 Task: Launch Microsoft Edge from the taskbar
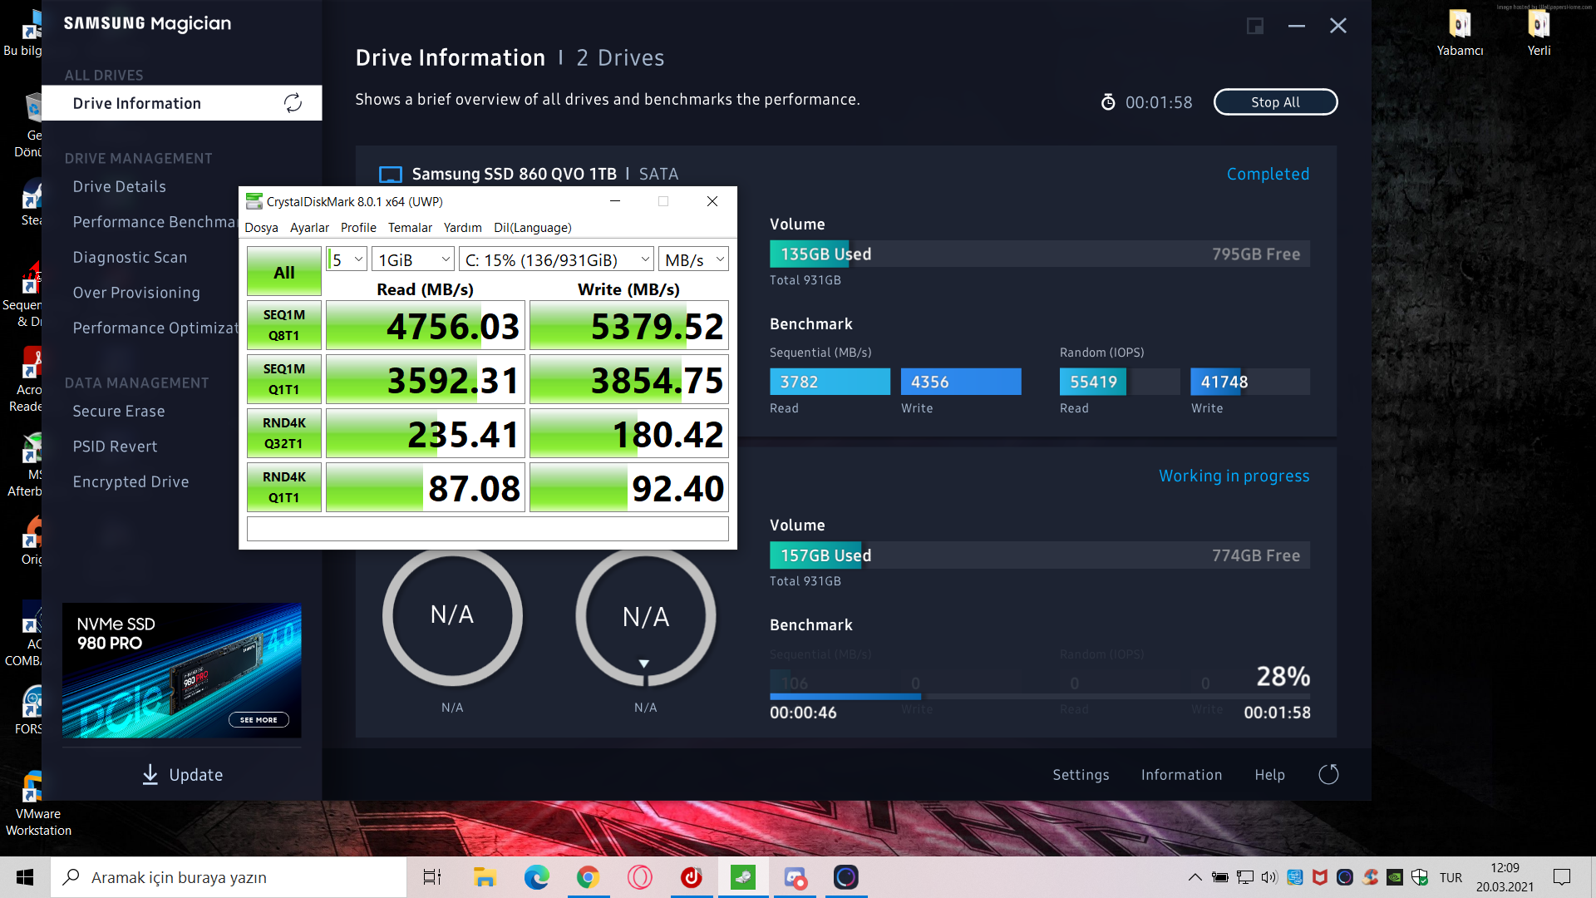click(536, 877)
